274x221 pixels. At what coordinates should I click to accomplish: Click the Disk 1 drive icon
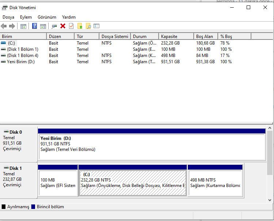[x=6, y=168]
